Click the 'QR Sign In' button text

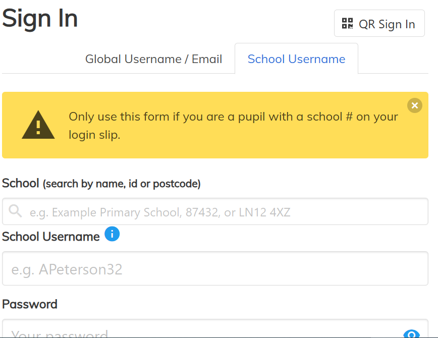(387, 24)
